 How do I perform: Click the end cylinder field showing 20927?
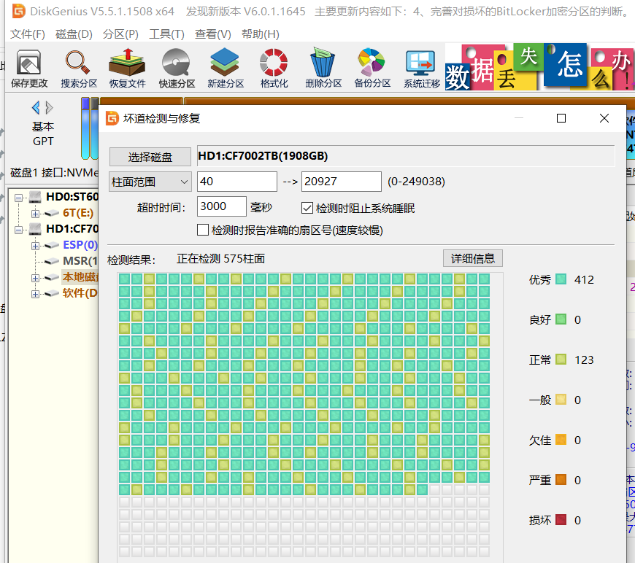click(x=342, y=182)
